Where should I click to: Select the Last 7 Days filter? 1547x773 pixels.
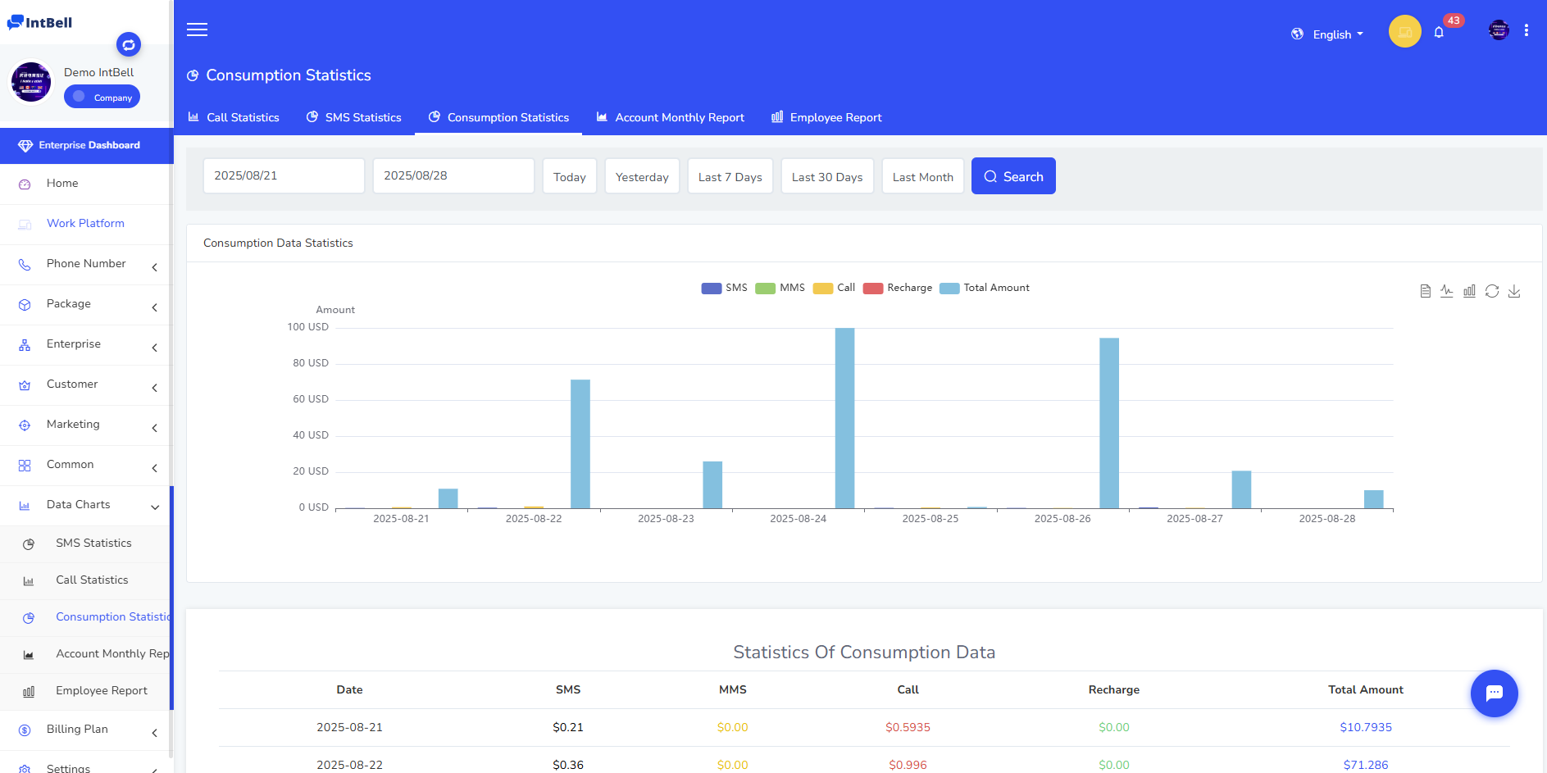pyautogui.click(x=730, y=177)
